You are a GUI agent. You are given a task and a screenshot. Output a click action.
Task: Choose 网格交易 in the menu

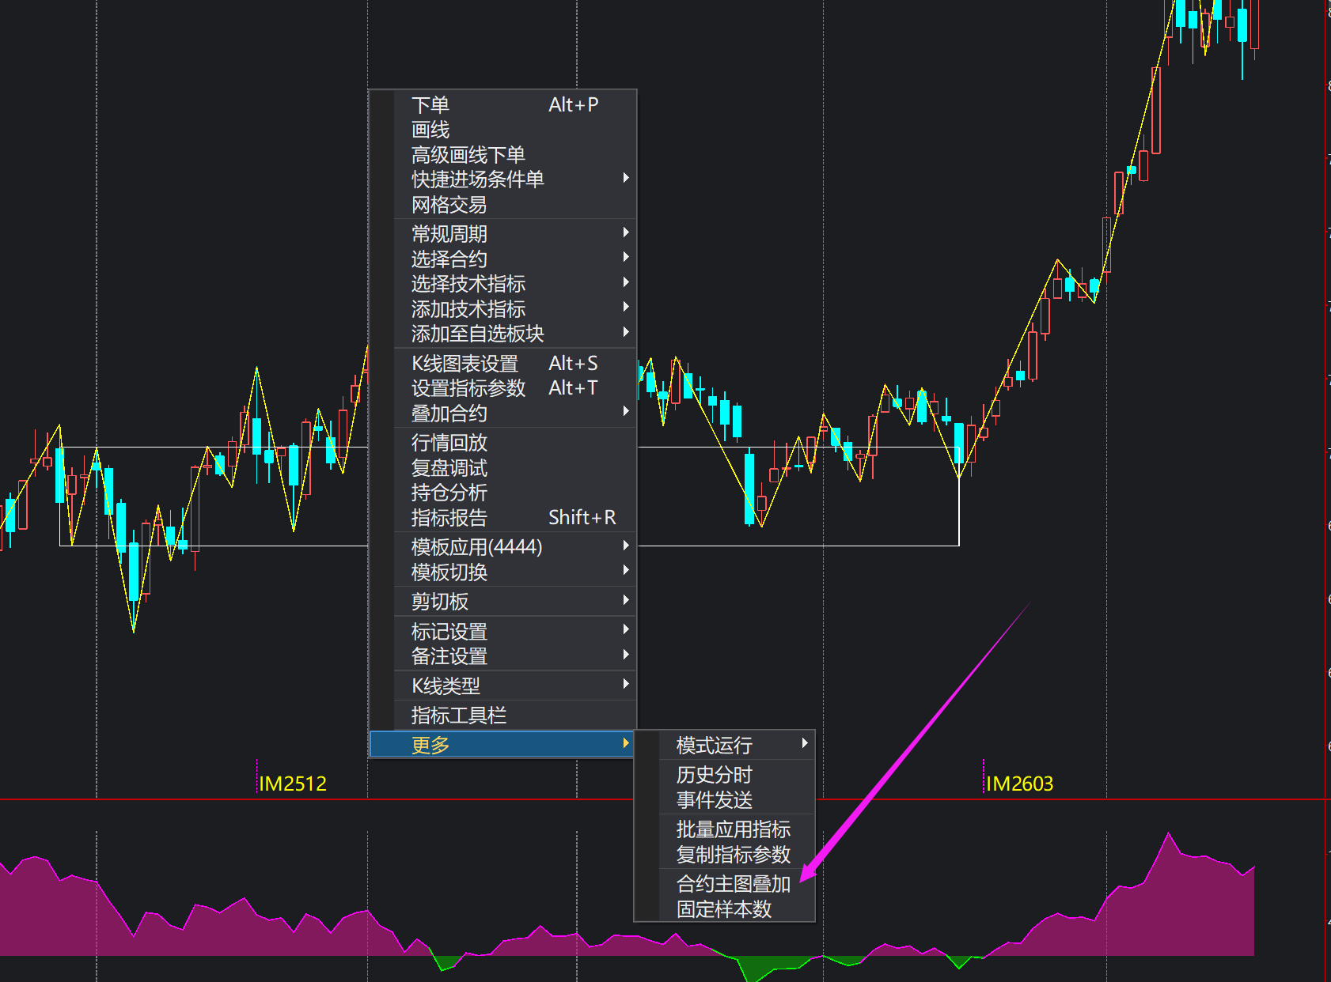(x=449, y=205)
